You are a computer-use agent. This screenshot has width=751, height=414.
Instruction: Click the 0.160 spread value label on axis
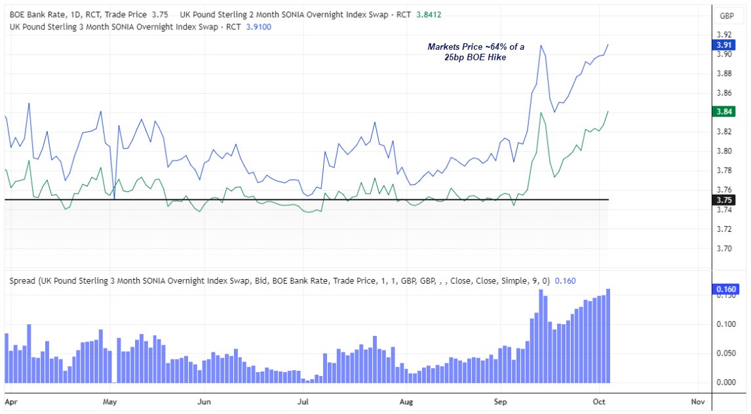click(725, 289)
